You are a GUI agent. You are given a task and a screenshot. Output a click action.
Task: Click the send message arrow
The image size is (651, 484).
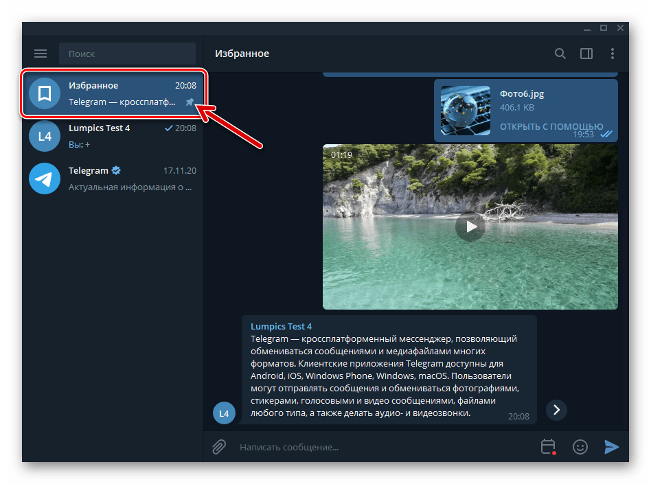coord(611,447)
